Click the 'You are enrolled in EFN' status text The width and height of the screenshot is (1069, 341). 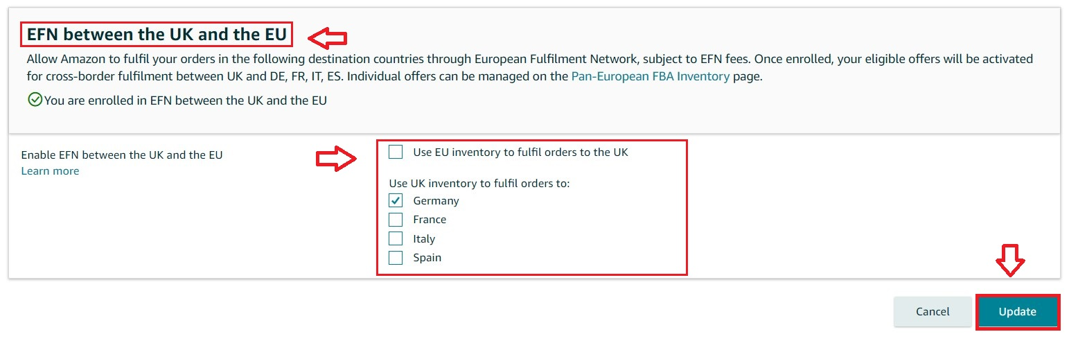click(x=185, y=100)
